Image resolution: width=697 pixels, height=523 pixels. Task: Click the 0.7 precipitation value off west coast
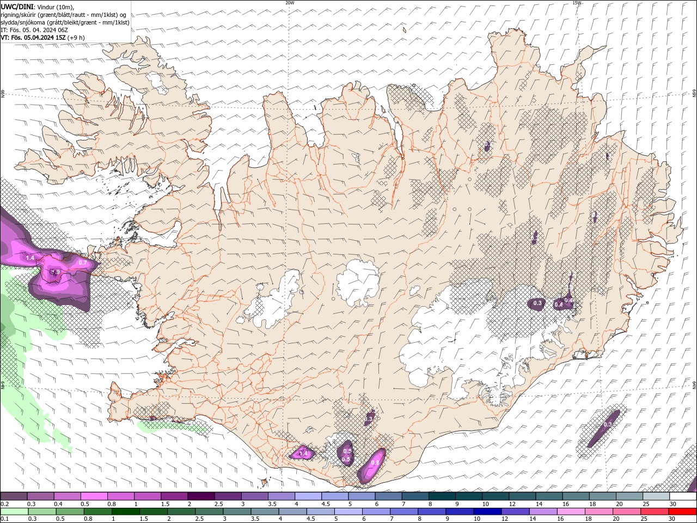83,263
